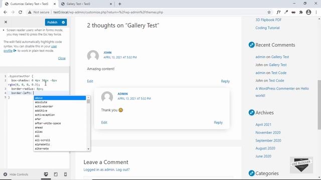321x180 pixels.
Task: Switch to tablet preview device icon
Action: pyautogui.click(x=56, y=174)
